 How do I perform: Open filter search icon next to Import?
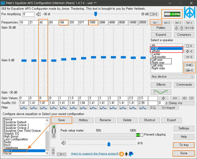(153, 108)
